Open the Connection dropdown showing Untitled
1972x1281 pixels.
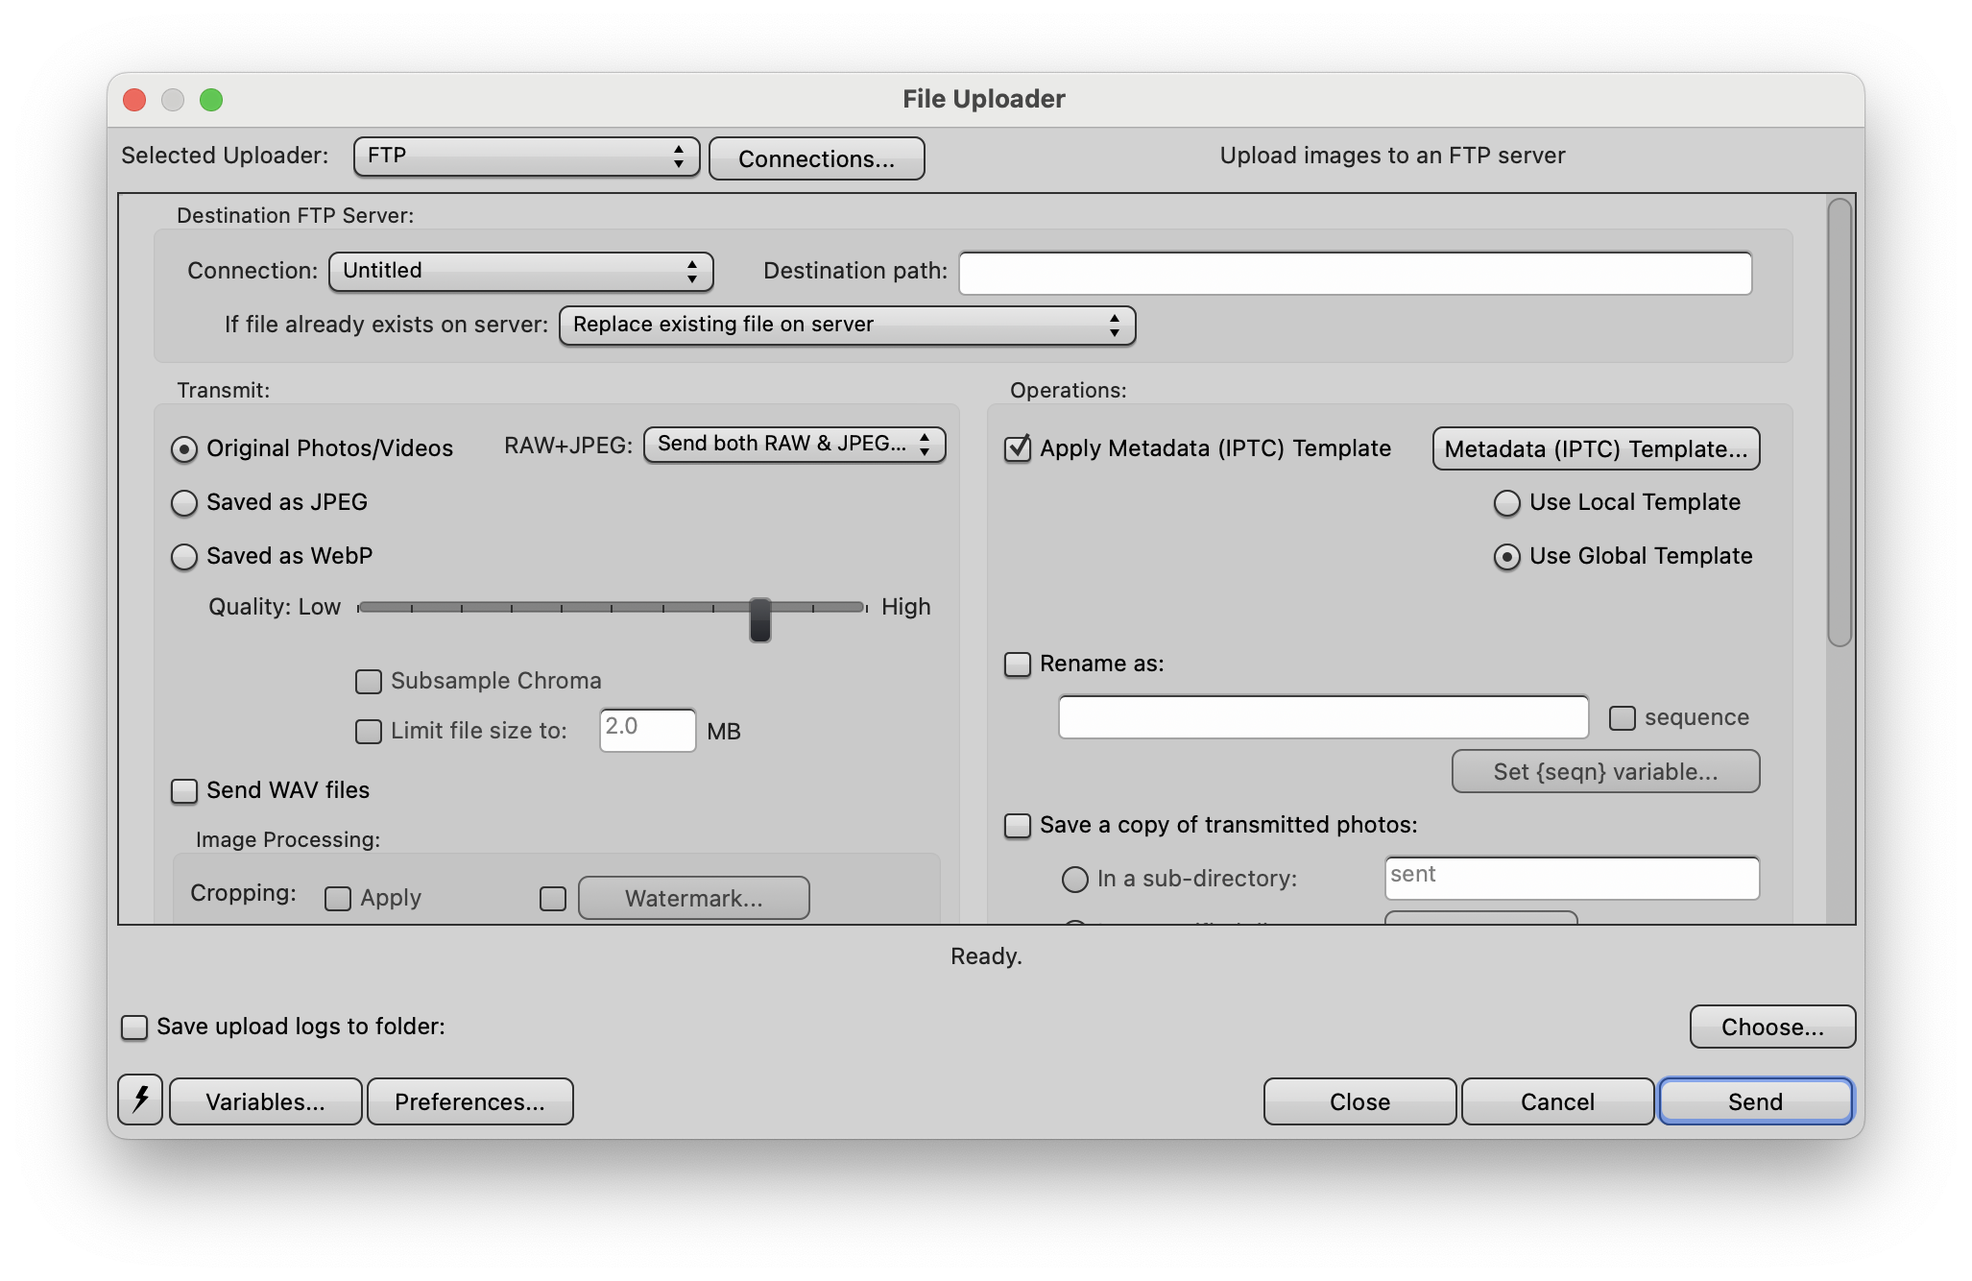click(x=520, y=272)
